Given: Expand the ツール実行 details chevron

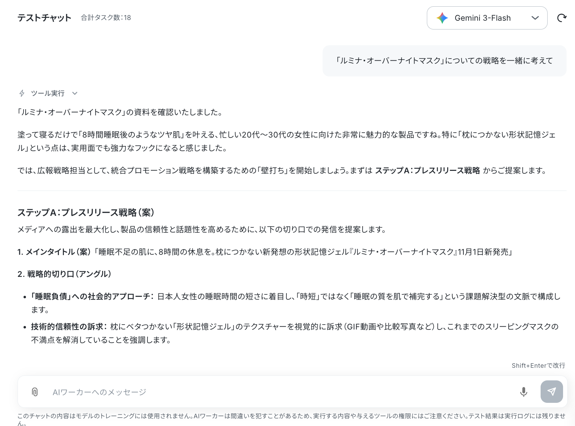Looking at the screenshot, I should tap(74, 93).
